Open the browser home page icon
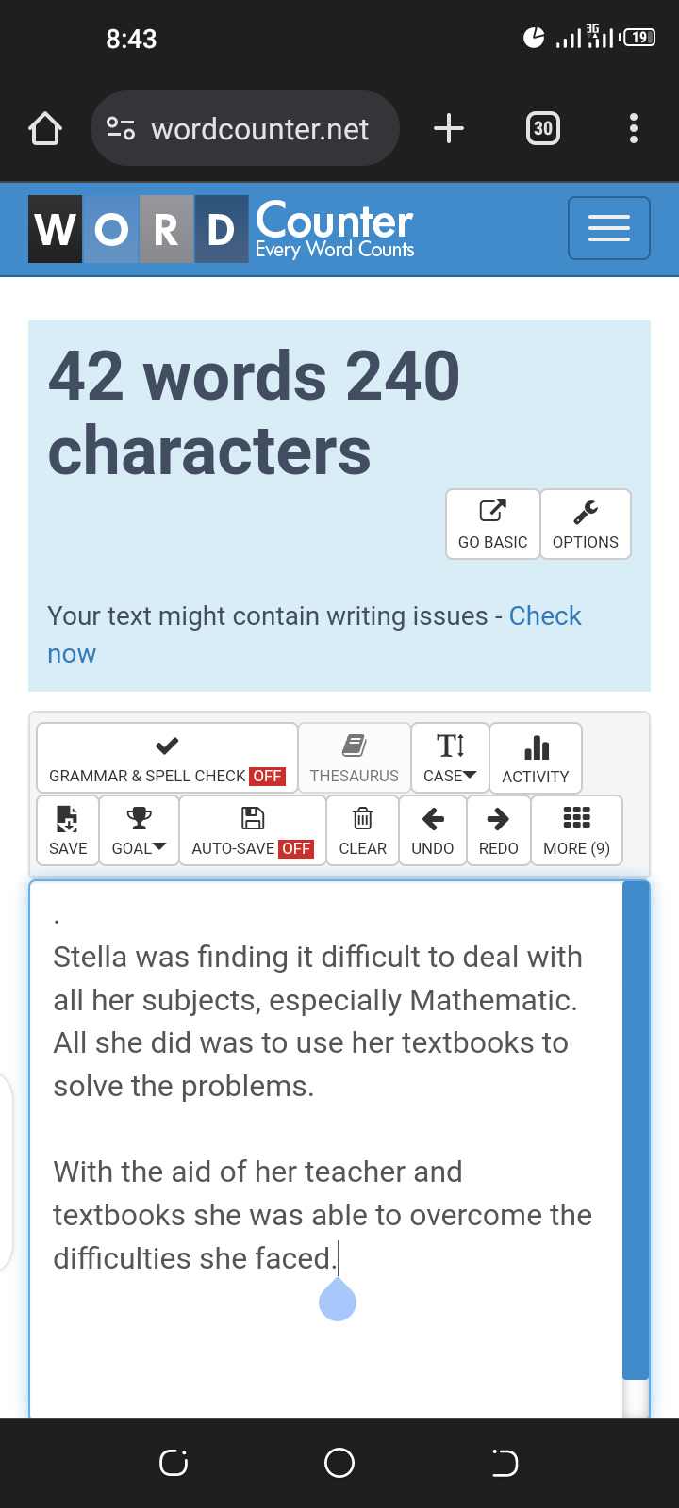This screenshot has width=679, height=1508. (45, 128)
